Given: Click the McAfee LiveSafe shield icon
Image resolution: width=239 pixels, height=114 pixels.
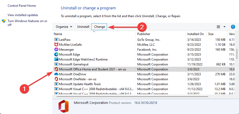Looking at the screenshot, I should (56, 45).
